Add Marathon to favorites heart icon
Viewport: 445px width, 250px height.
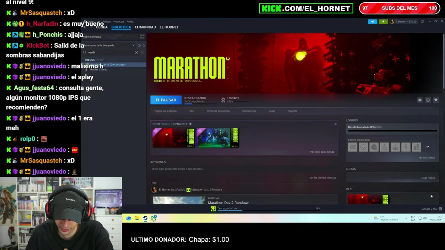(x=436, y=100)
